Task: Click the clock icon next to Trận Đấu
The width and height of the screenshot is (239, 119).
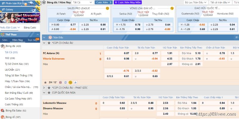Action: tap(50, 37)
